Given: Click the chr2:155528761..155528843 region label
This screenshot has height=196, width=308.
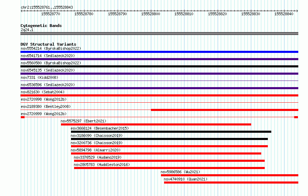Looking at the screenshot, I should [47, 7].
